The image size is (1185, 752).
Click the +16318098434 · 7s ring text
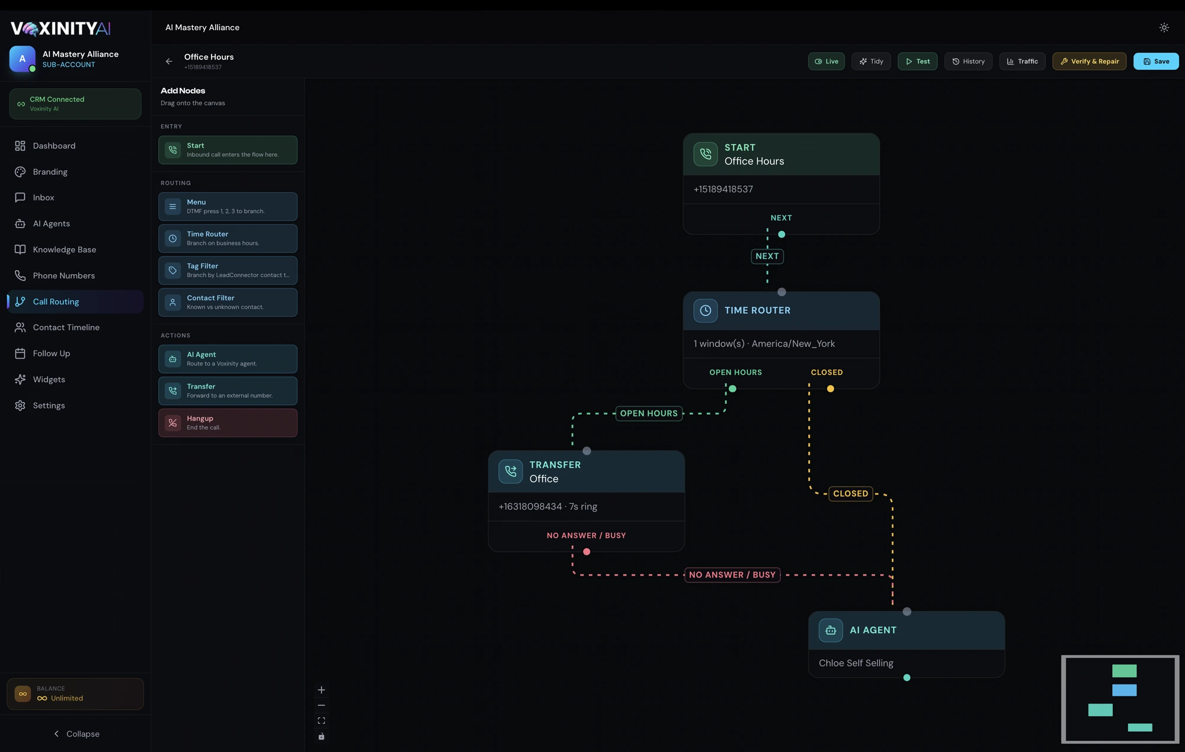click(x=547, y=507)
